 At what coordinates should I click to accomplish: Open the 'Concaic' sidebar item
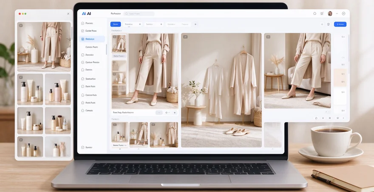[87, 111]
